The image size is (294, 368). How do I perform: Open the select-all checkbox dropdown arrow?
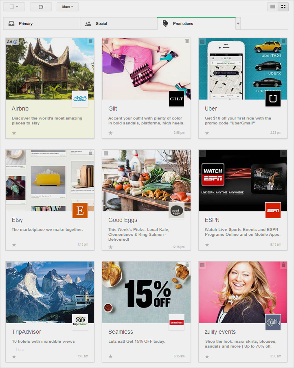(17, 7)
